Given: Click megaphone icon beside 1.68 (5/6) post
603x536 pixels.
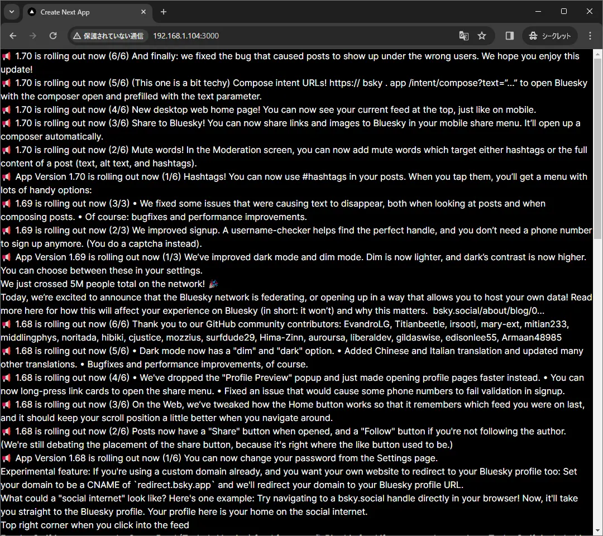Looking at the screenshot, I should [6, 351].
